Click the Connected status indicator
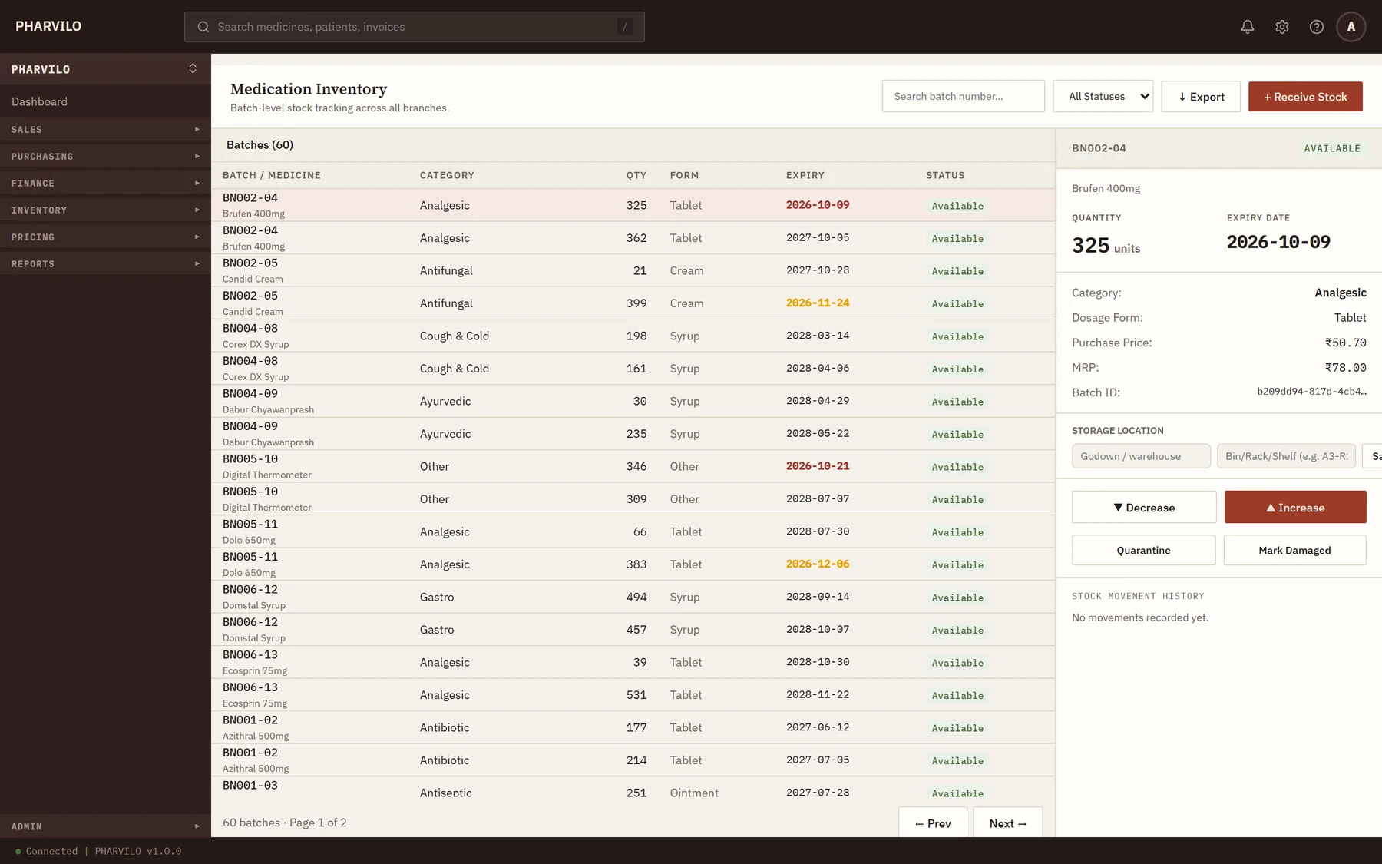Viewport: 1382px width, 864px height. point(46,851)
